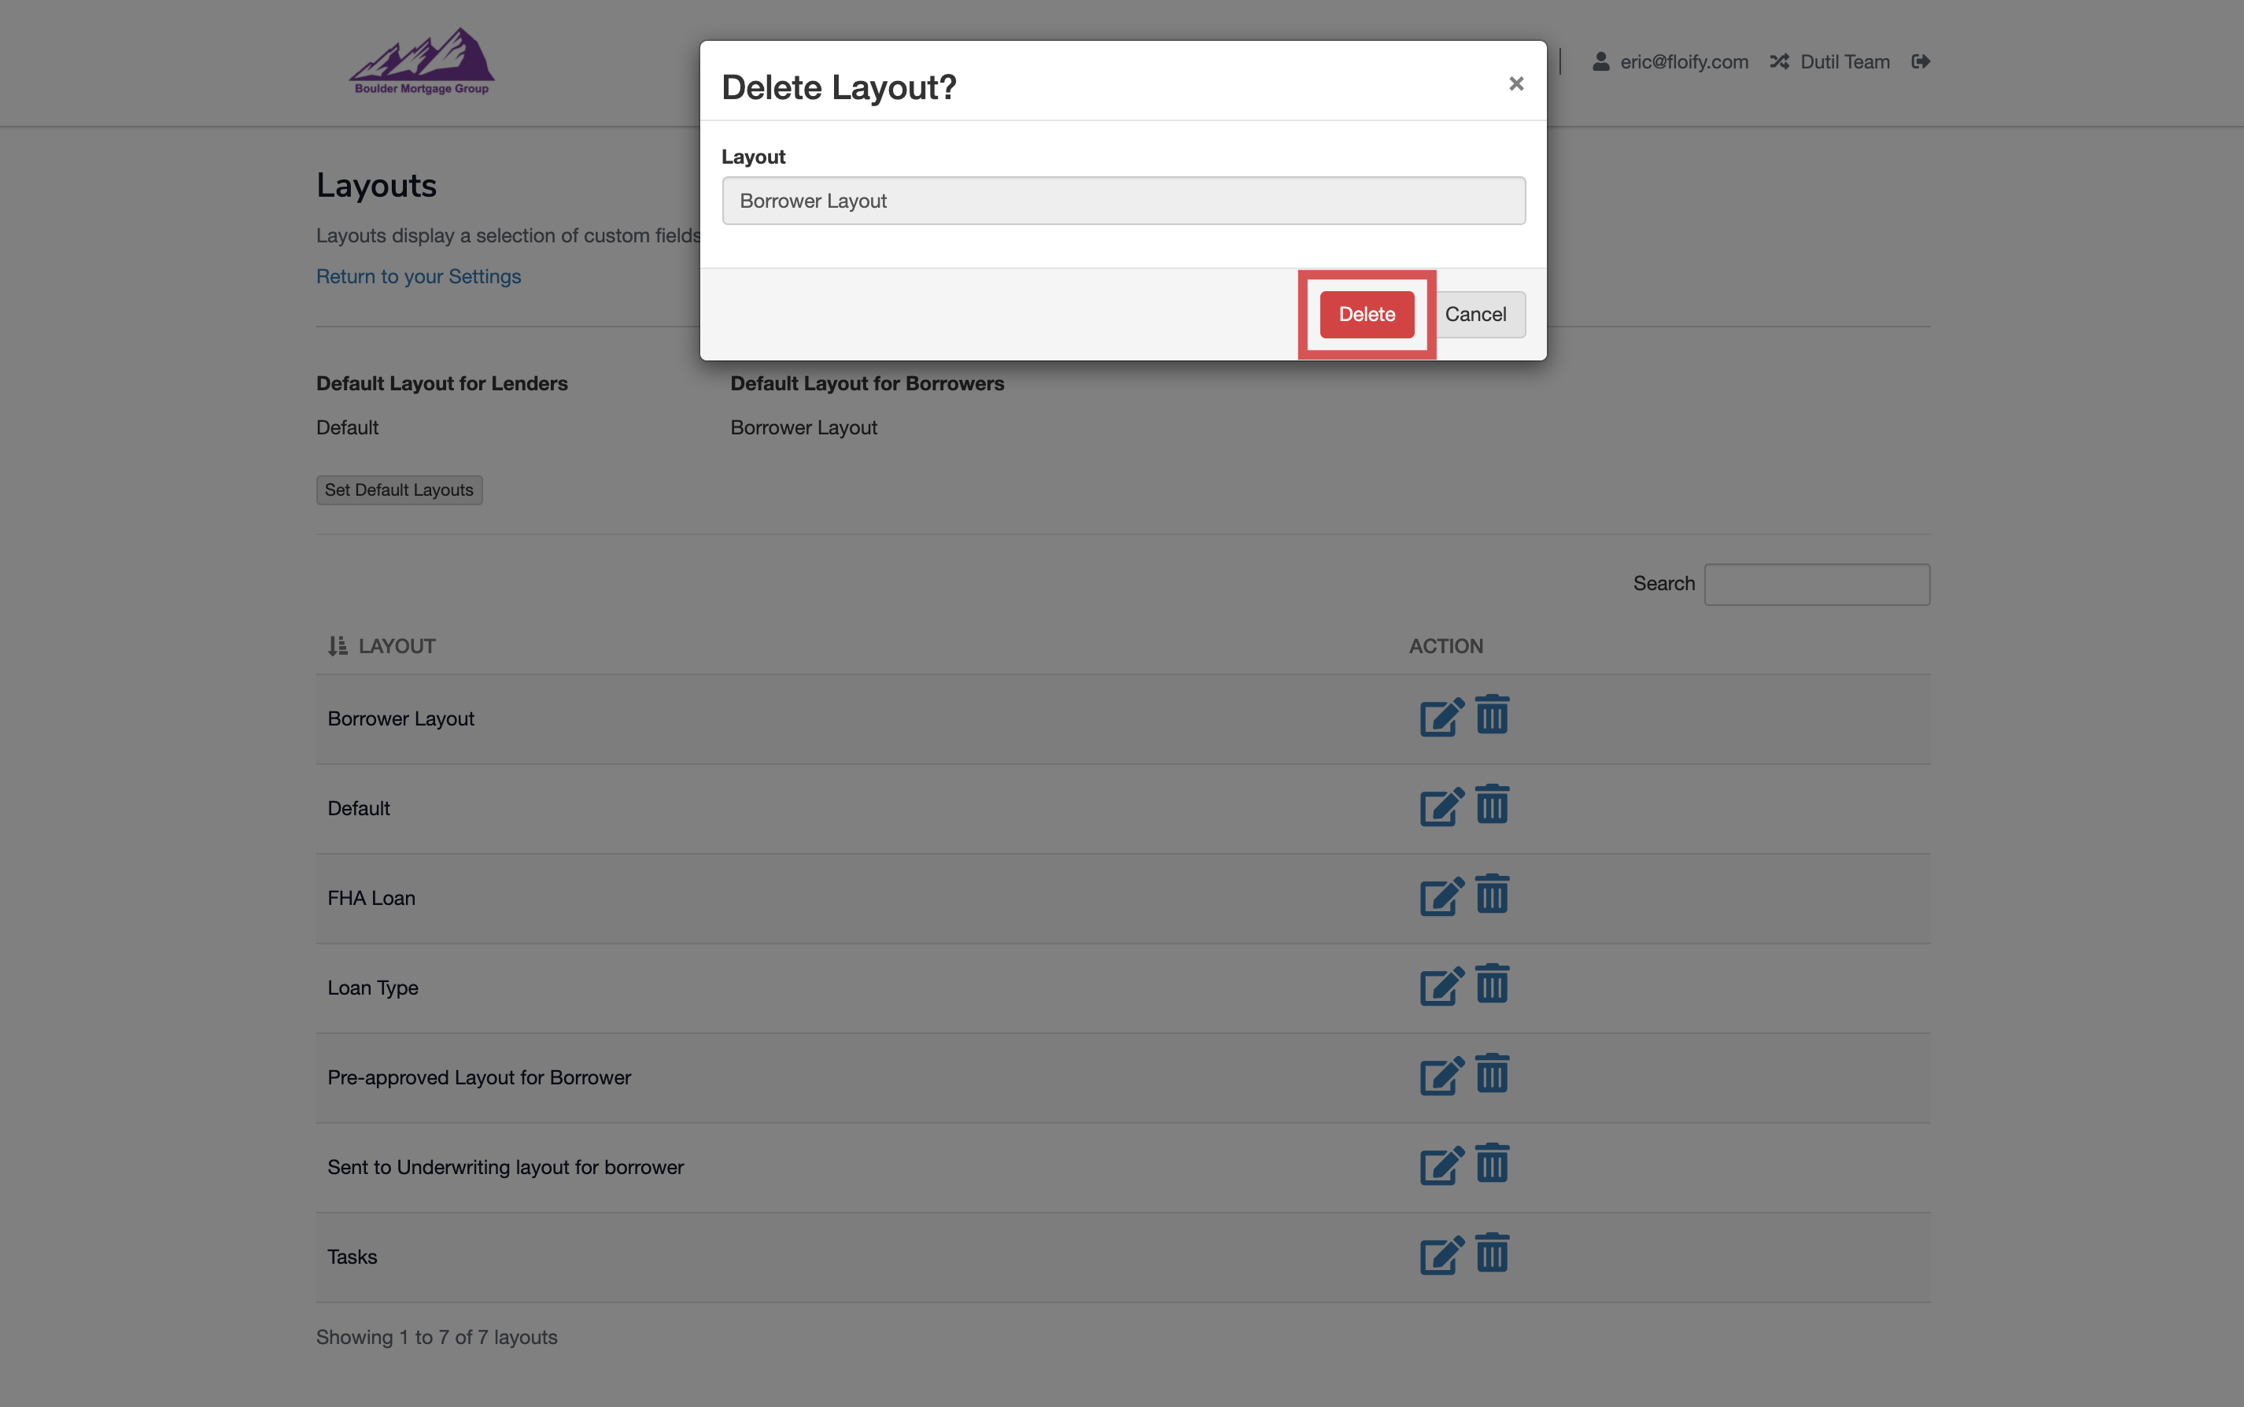
Task: Edit the Default layout row
Action: point(1442,807)
